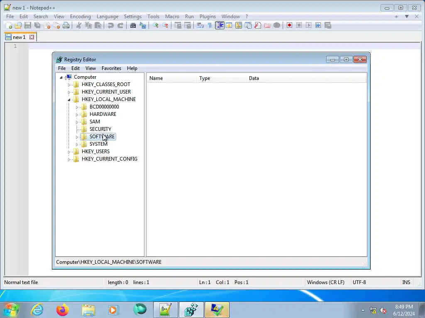Expand the HKEY_USERS arrow
425x318 pixels.
click(69, 152)
